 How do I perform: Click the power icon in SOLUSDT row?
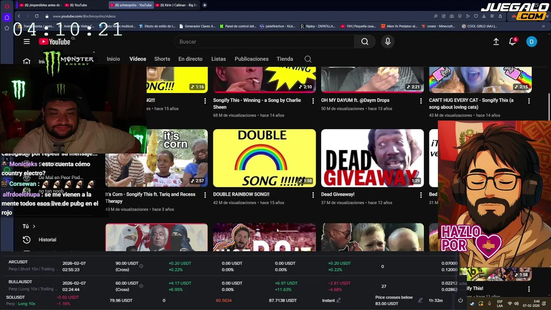(460, 301)
